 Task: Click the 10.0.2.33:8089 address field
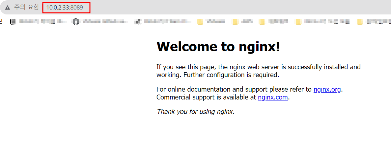pos(65,8)
